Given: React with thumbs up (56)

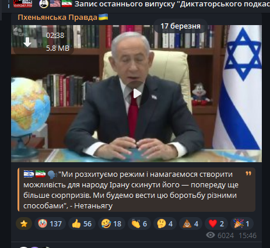Looking at the screenshot, I should pos(82,223).
